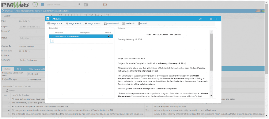The image size is (269, 119).
Task: Click the Substantial Completion Date field
Action: tap(36, 74)
